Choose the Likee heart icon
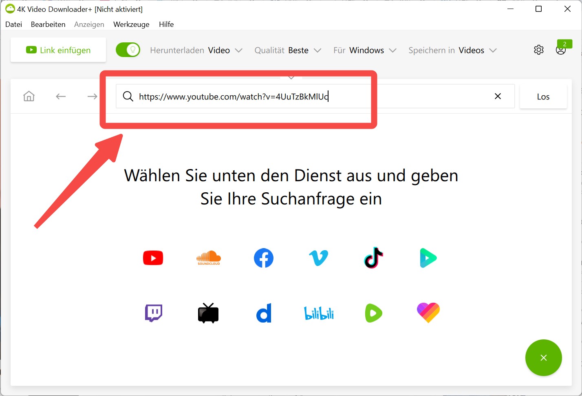Screen dimensions: 582x396 [x=428, y=313]
